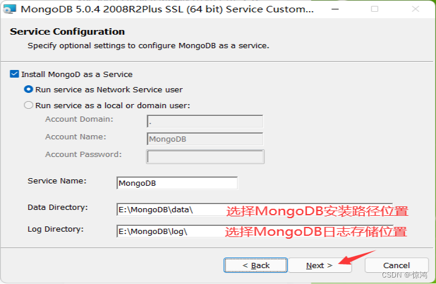Click the MongoDB installer title bar icon

(x=10, y=9)
